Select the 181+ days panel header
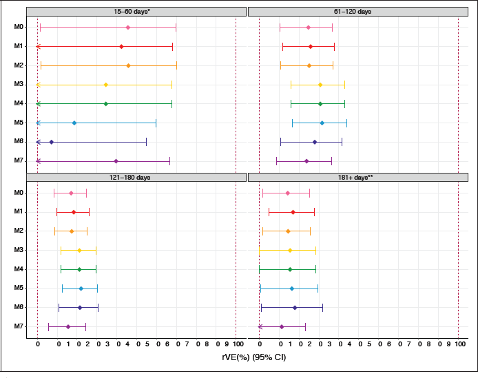 pyautogui.click(x=357, y=178)
